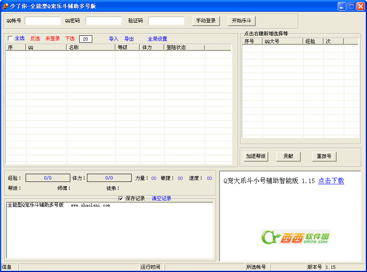Click the 反选 link
The image size is (367, 272).
(35, 39)
